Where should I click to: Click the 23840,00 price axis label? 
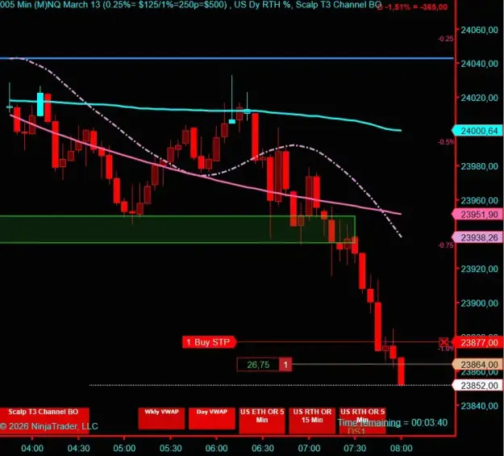point(479,405)
